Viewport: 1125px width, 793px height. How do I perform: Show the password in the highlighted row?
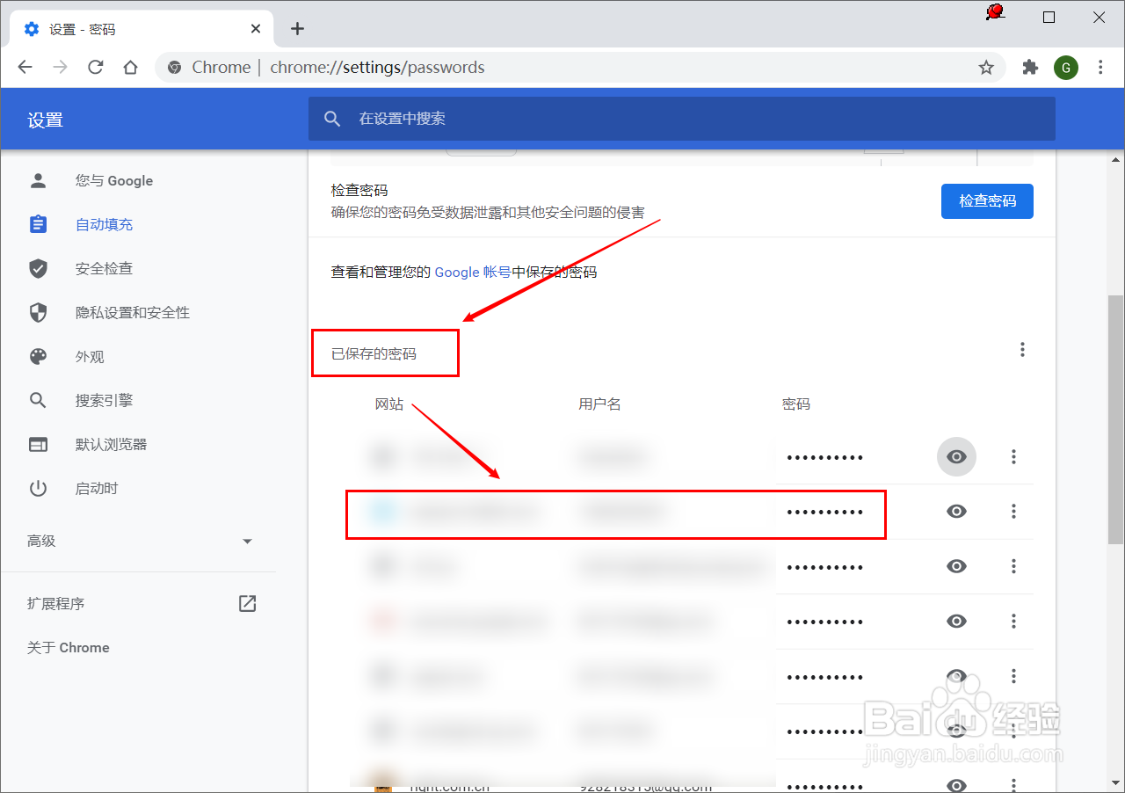pyautogui.click(x=956, y=511)
